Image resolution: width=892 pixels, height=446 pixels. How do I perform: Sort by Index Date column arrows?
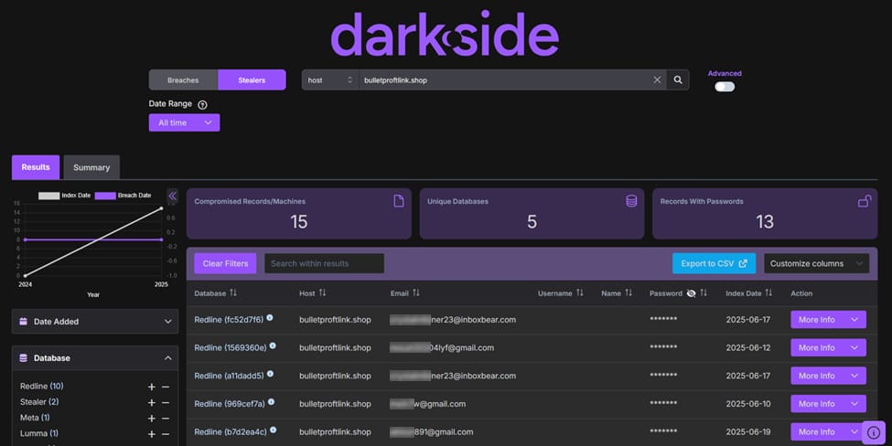coord(768,293)
